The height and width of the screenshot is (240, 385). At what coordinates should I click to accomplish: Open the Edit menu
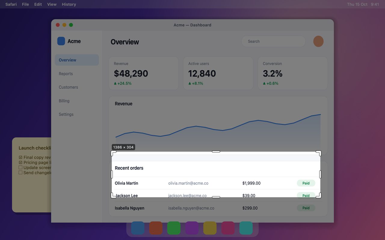[38, 4]
